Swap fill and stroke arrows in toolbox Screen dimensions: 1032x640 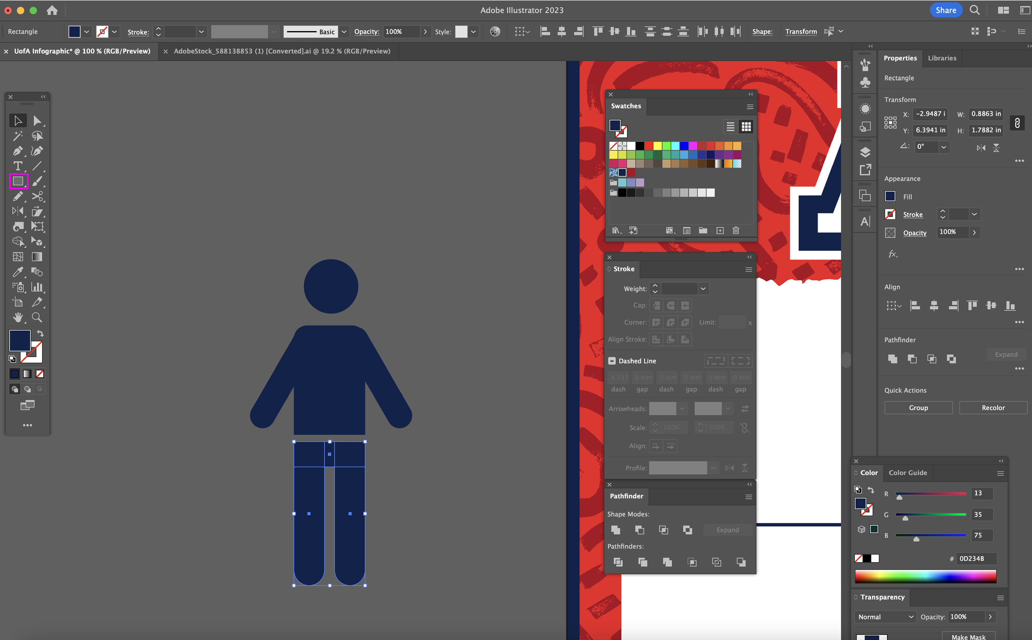pos(40,333)
